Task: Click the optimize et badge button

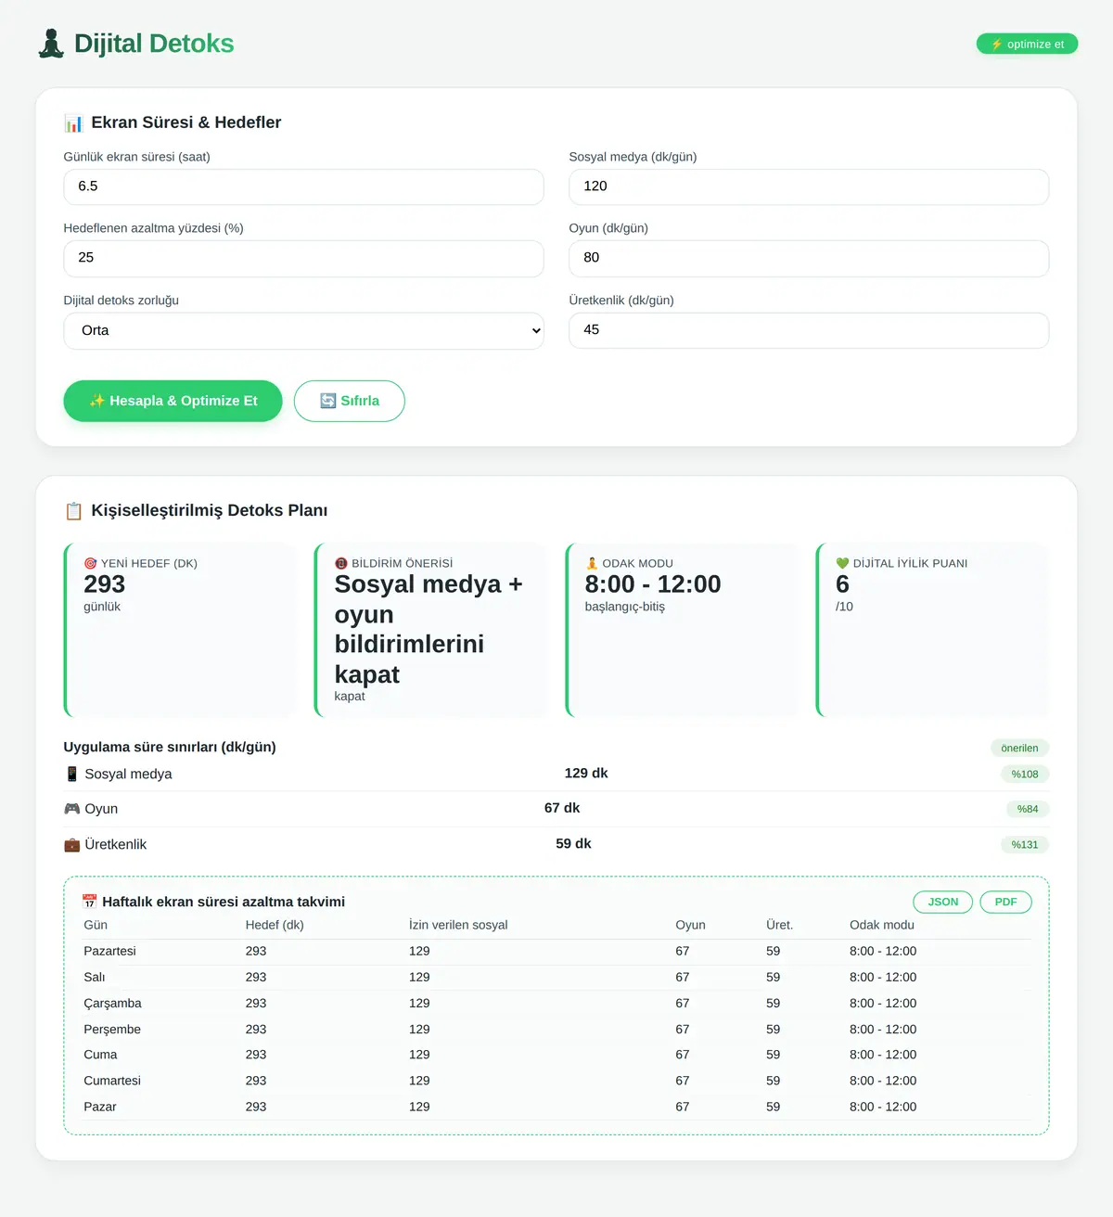Action: [x=1027, y=44]
